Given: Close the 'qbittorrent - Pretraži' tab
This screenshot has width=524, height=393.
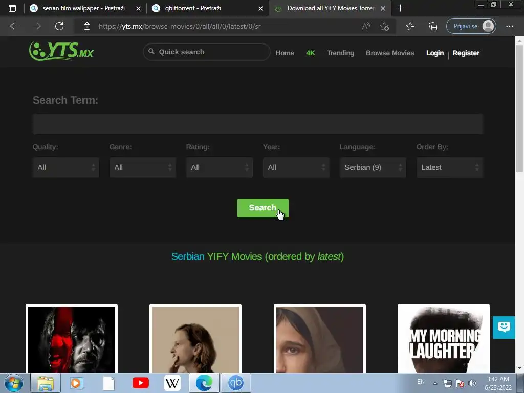Looking at the screenshot, I should tap(260, 8).
